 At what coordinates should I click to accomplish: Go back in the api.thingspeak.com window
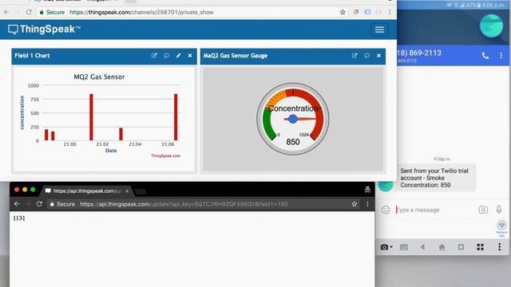coord(17,204)
